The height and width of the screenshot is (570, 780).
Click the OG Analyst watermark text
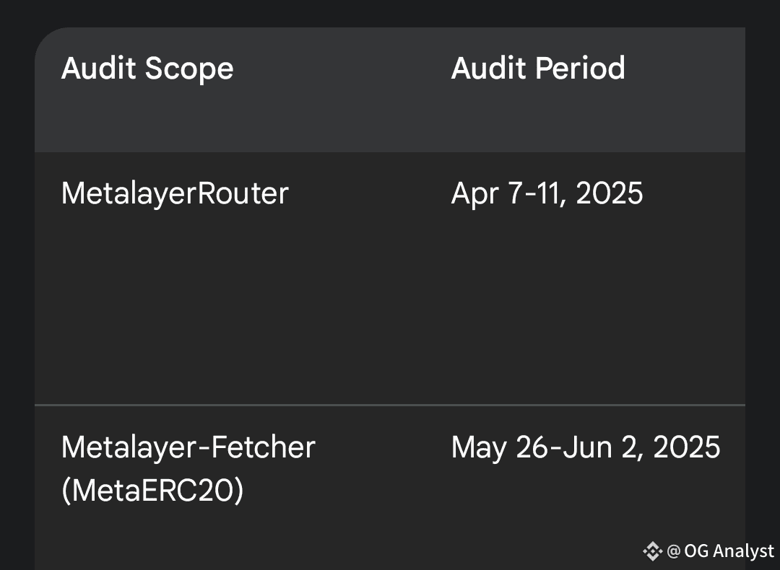coord(720,551)
